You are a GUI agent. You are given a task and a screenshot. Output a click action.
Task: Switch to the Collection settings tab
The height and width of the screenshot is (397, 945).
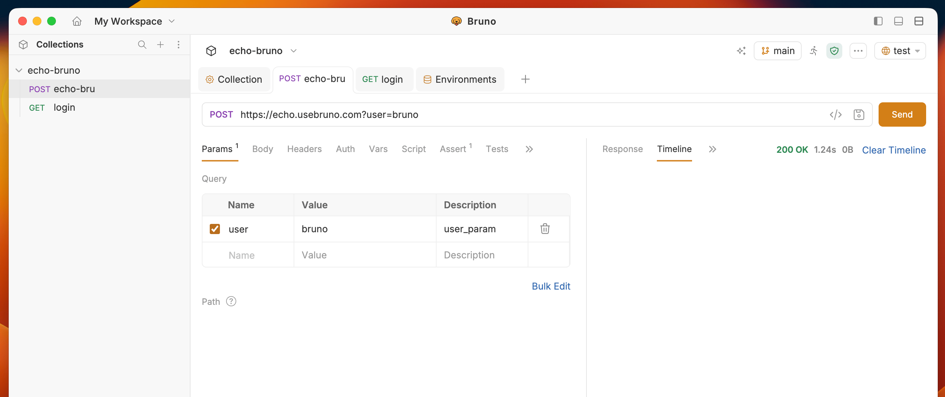click(x=234, y=79)
